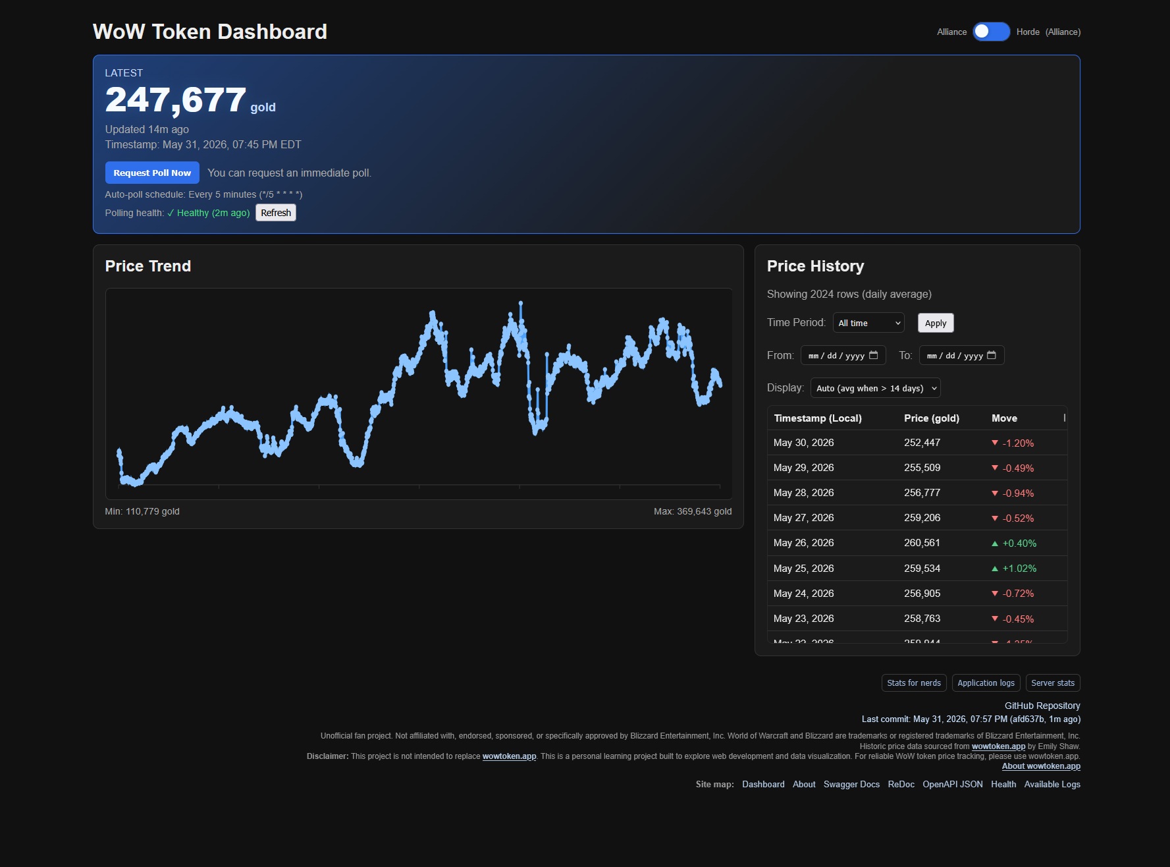Click the Last commit info line
Viewport: 1170px width, 867px height.
coord(971,719)
